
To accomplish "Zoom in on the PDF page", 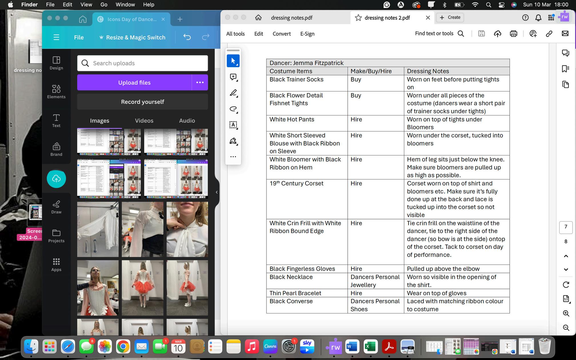I will click(x=566, y=313).
